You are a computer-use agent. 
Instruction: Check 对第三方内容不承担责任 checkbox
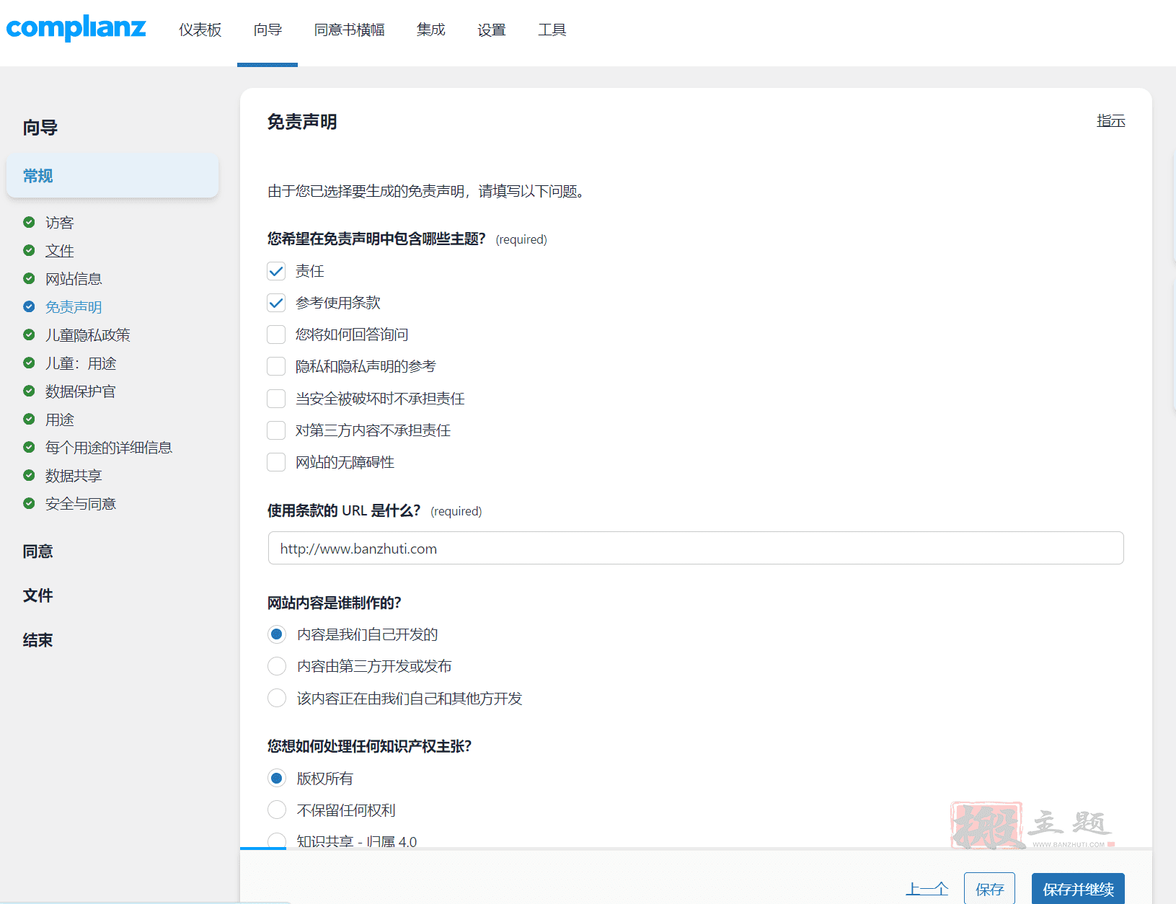click(276, 430)
